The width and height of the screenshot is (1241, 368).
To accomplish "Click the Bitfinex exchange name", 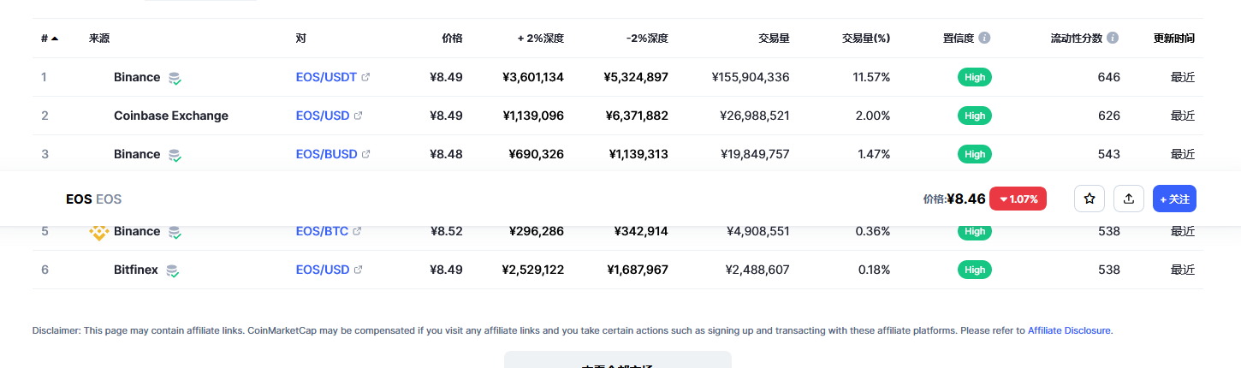I will coord(136,270).
